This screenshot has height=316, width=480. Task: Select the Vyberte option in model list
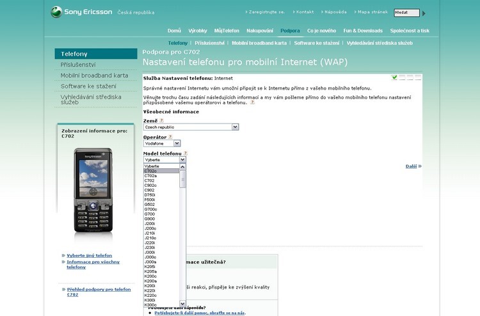(x=161, y=166)
